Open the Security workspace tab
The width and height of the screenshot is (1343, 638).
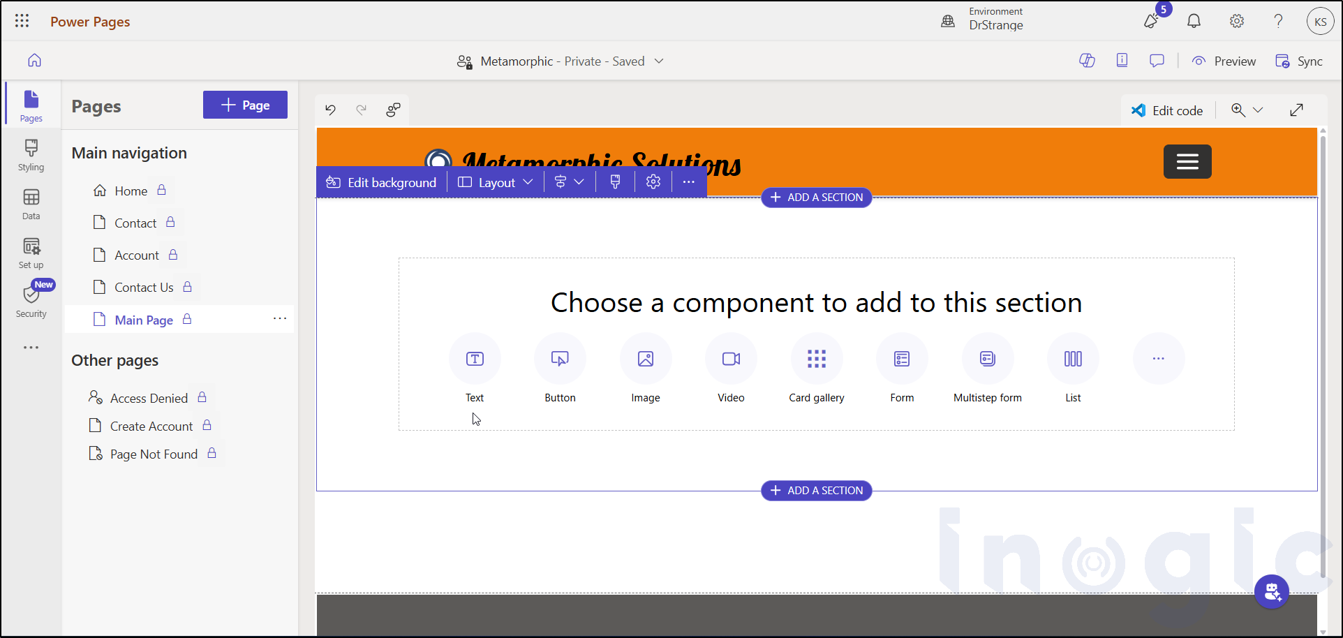coord(31,300)
